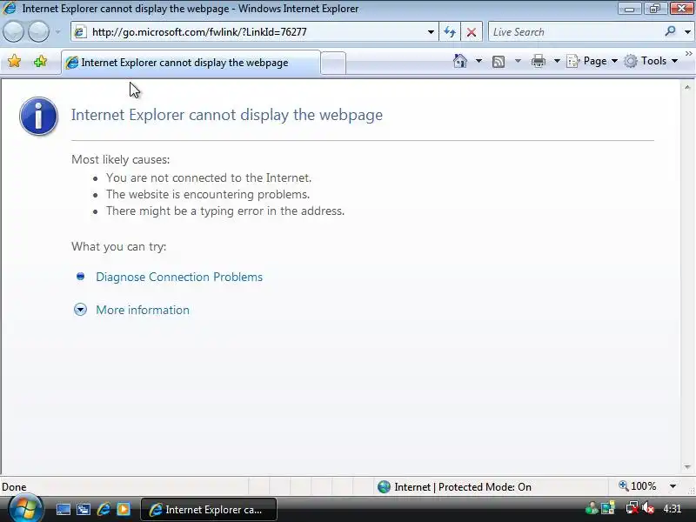
Task: Open the search provider options dropdown
Action: click(x=687, y=32)
